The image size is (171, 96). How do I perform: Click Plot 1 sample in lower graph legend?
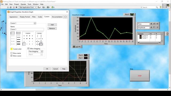pyautogui.click(x=86, y=58)
